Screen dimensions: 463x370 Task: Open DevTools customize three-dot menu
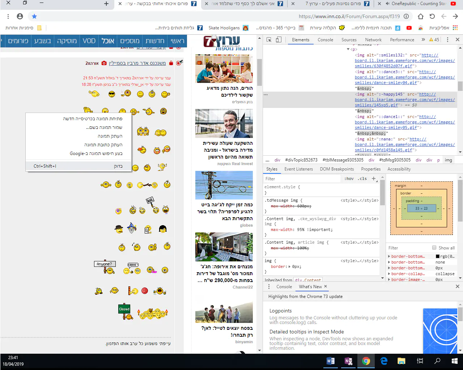pos(447,40)
